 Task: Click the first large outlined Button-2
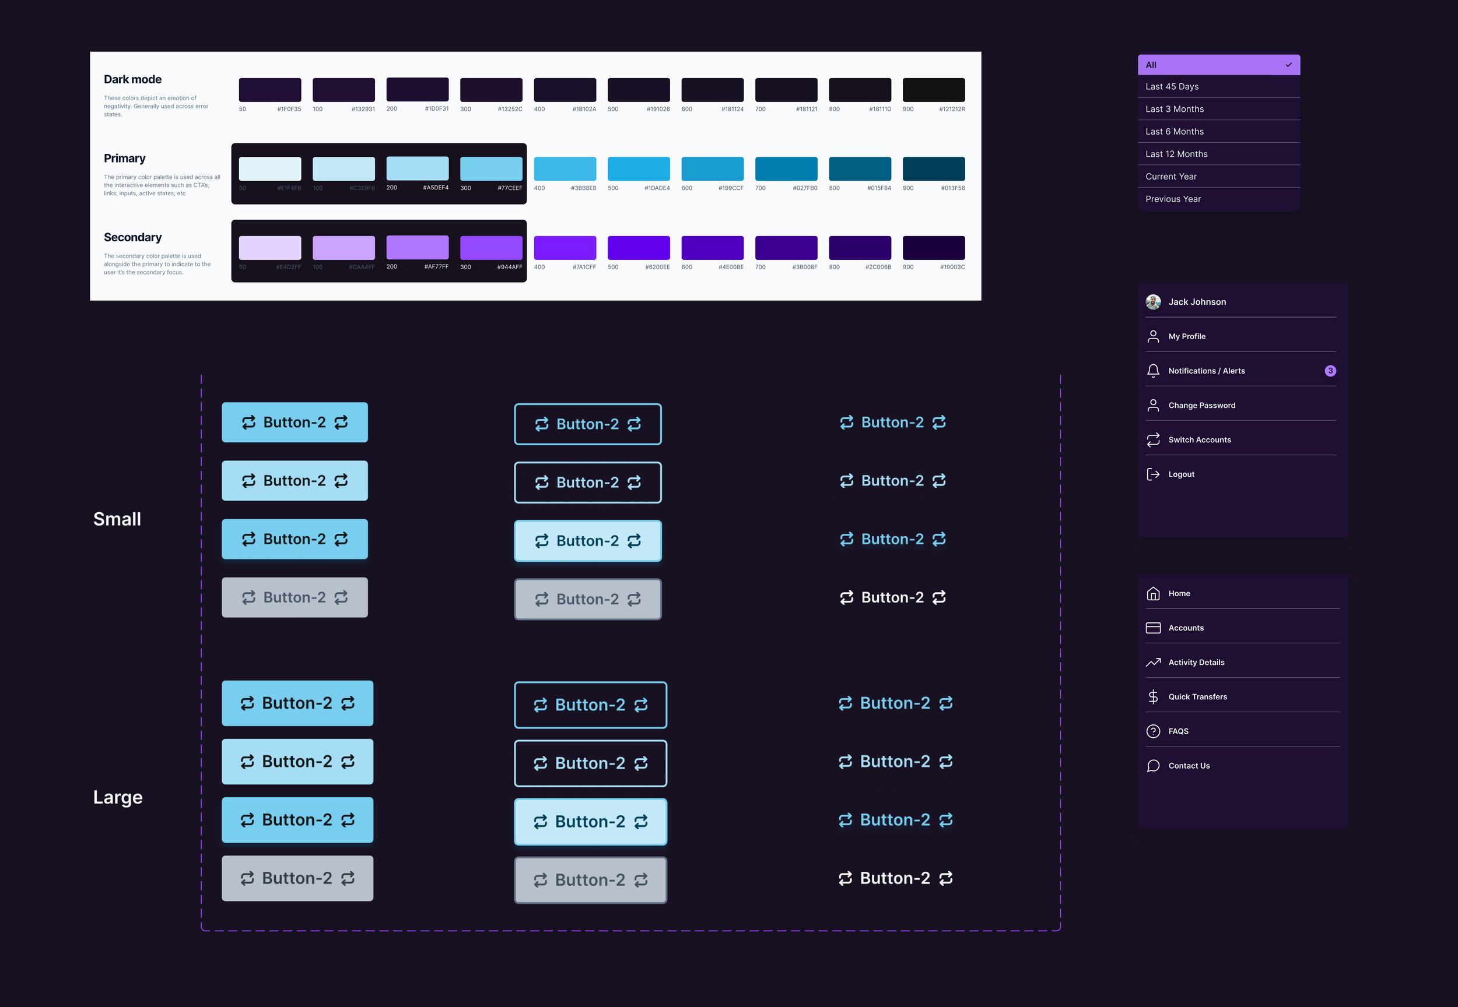pyautogui.click(x=590, y=705)
